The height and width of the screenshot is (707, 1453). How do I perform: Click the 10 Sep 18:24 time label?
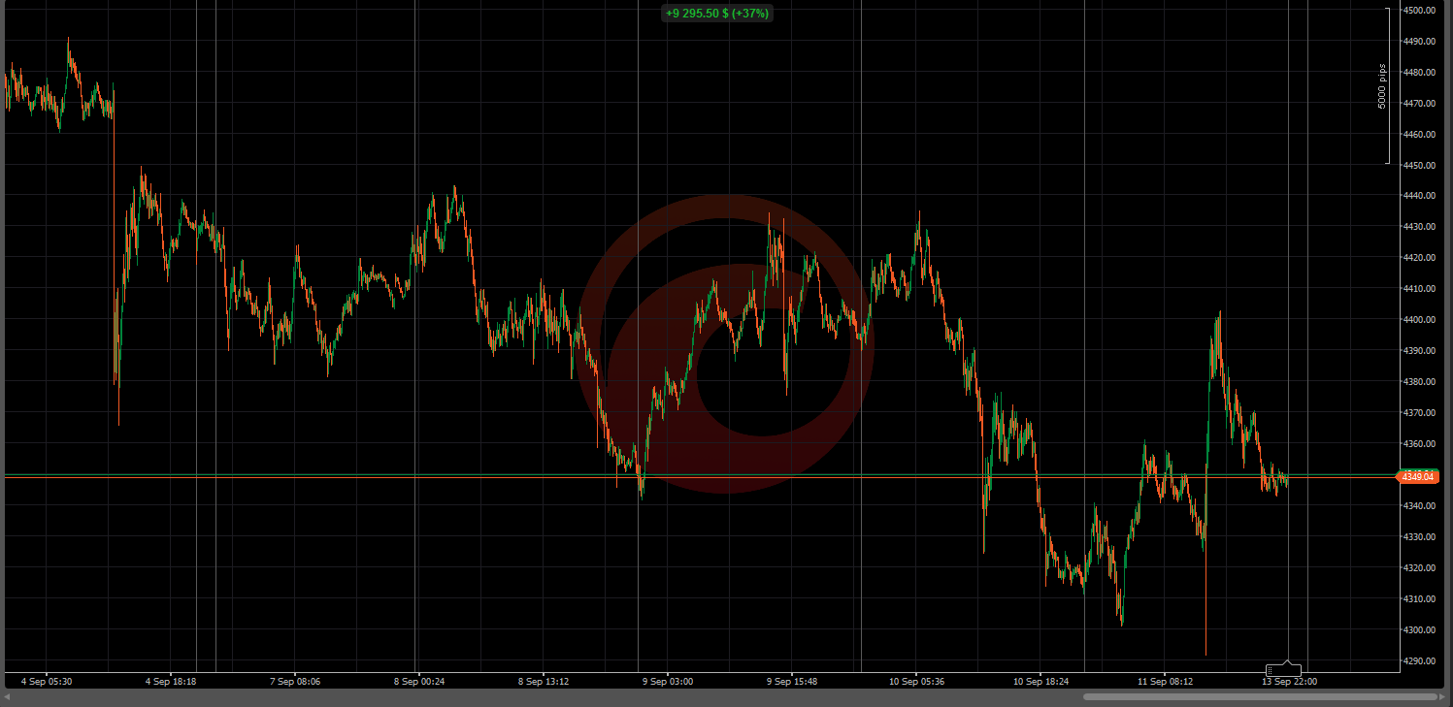click(1040, 682)
